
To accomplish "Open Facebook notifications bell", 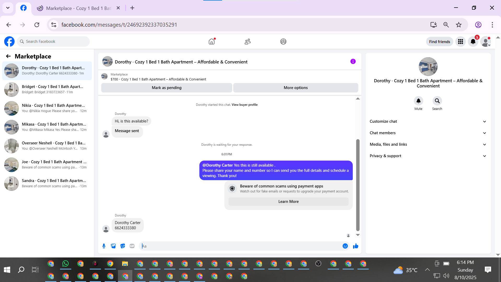I will (x=473, y=42).
